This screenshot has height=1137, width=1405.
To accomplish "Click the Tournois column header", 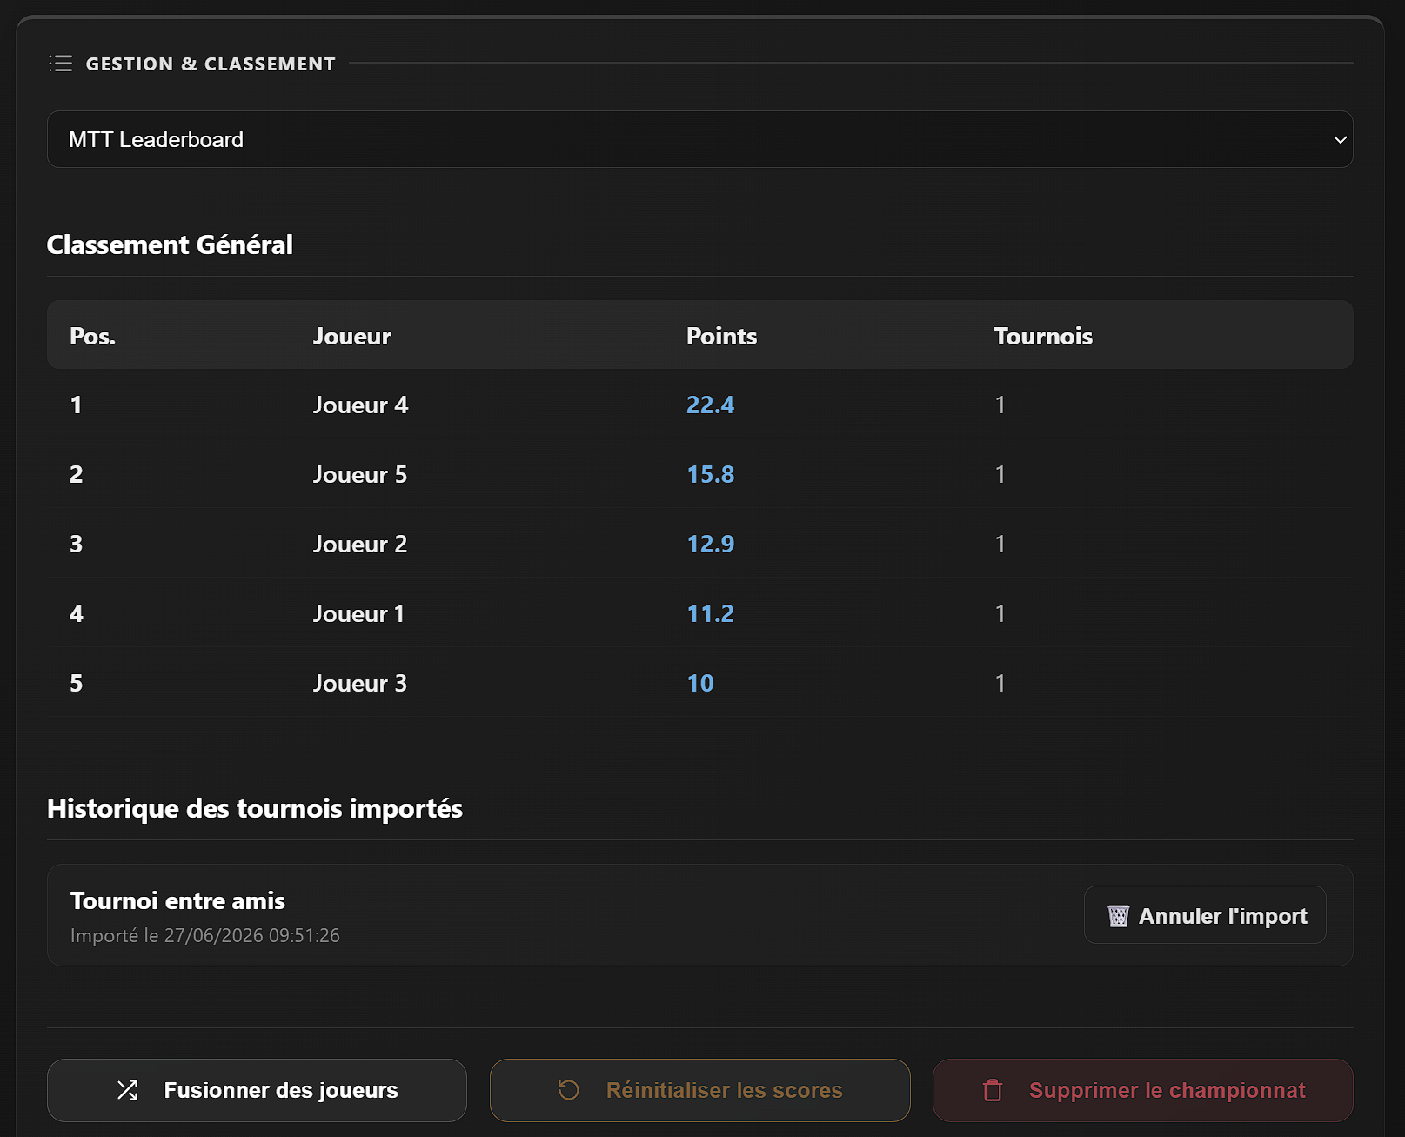I will (1043, 336).
